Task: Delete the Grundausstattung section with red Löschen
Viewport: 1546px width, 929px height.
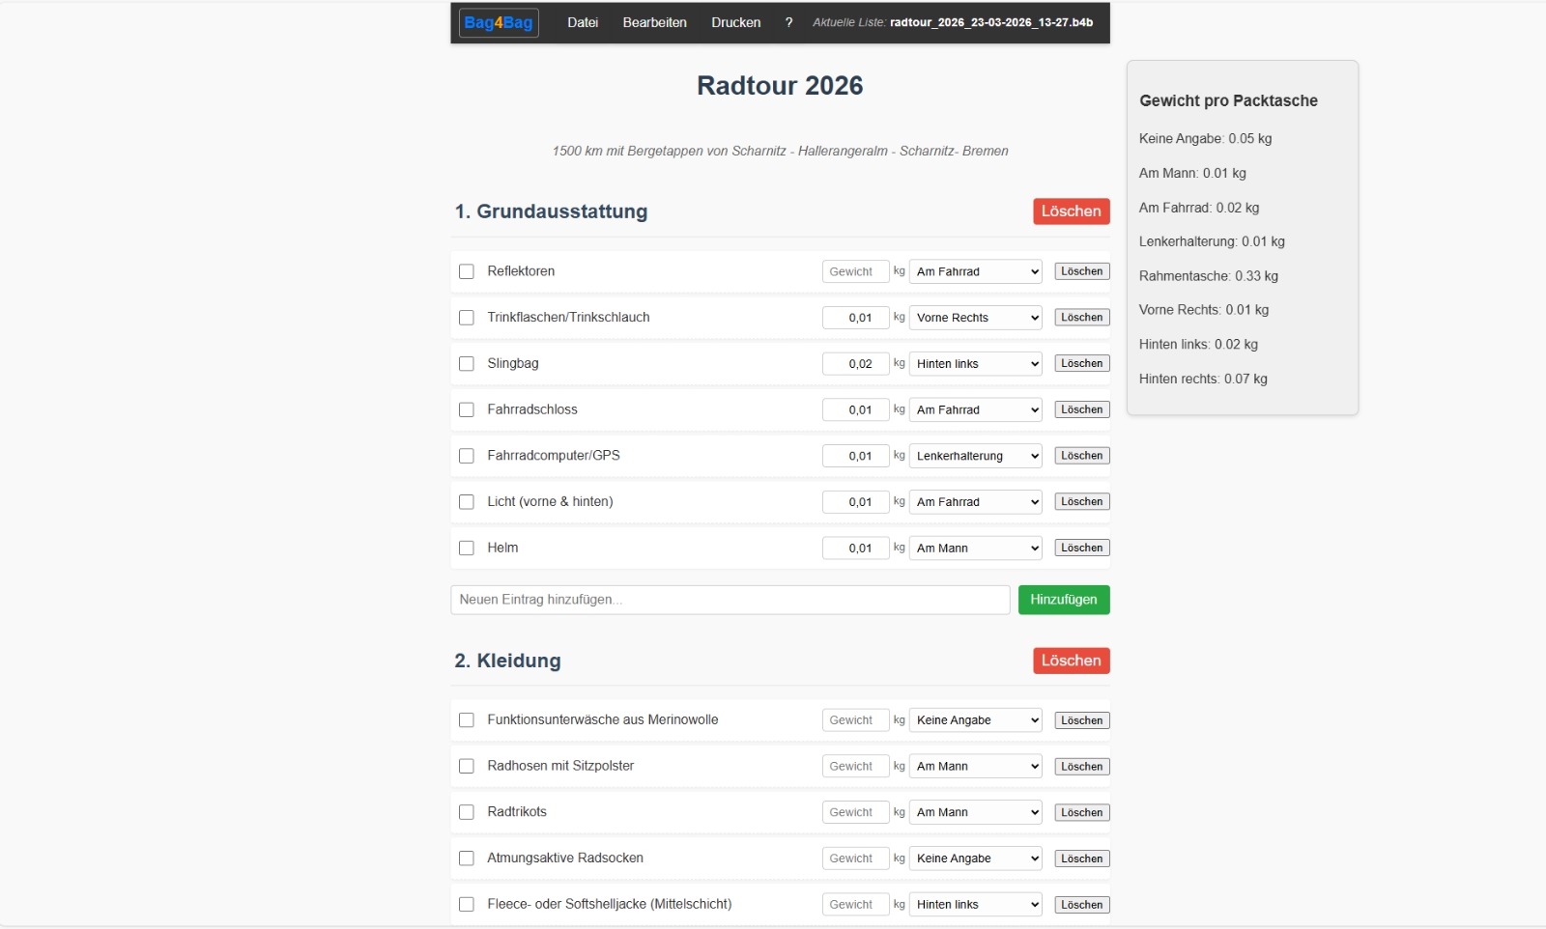Action: (x=1071, y=211)
